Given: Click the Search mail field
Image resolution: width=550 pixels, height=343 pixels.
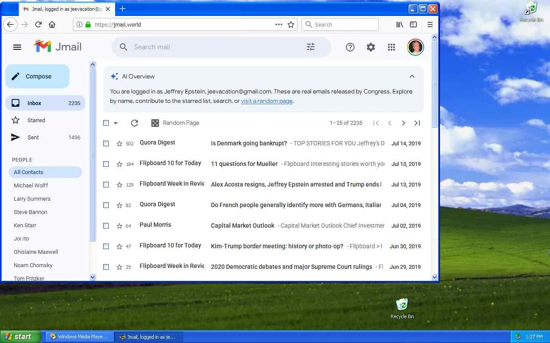Looking at the screenshot, I should coord(221,47).
